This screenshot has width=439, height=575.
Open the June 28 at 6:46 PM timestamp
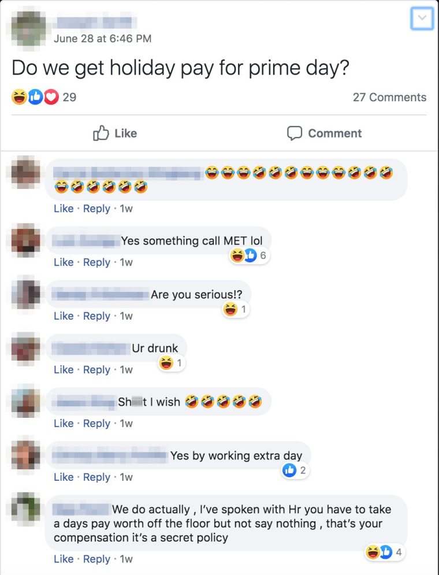coord(103,39)
